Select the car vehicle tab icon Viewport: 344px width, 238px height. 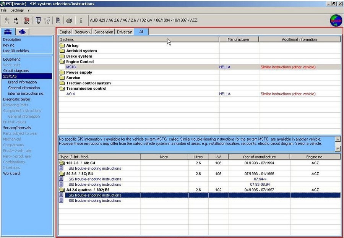pos(8,32)
